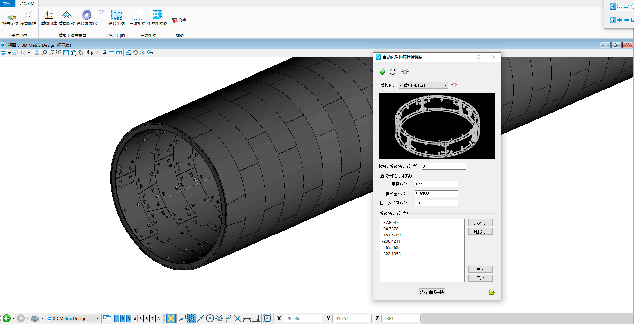Click the 半径(m) radius input field
The image size is (634, 324).
click(436, 184)
